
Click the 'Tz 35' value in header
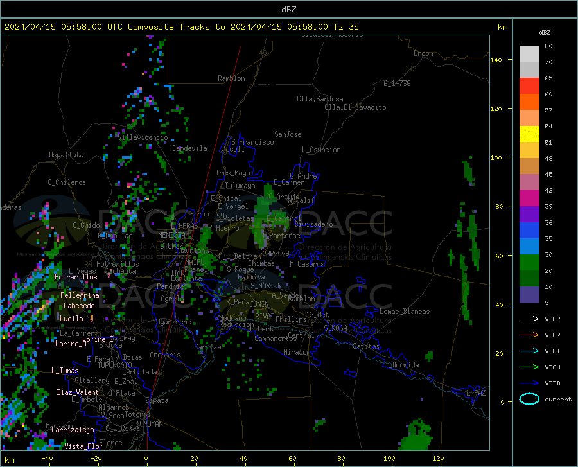(x=346, y=27)
